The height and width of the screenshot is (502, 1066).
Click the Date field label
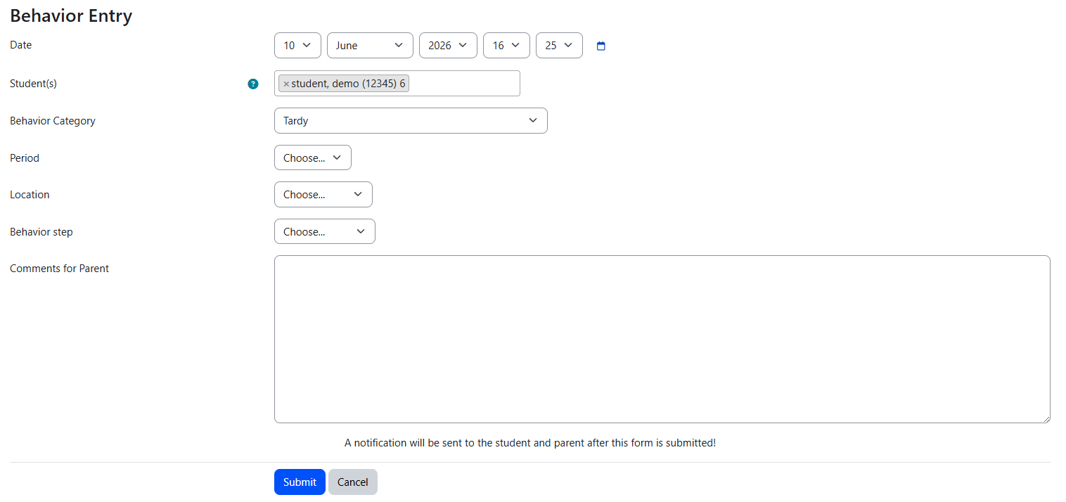[21, 45]
